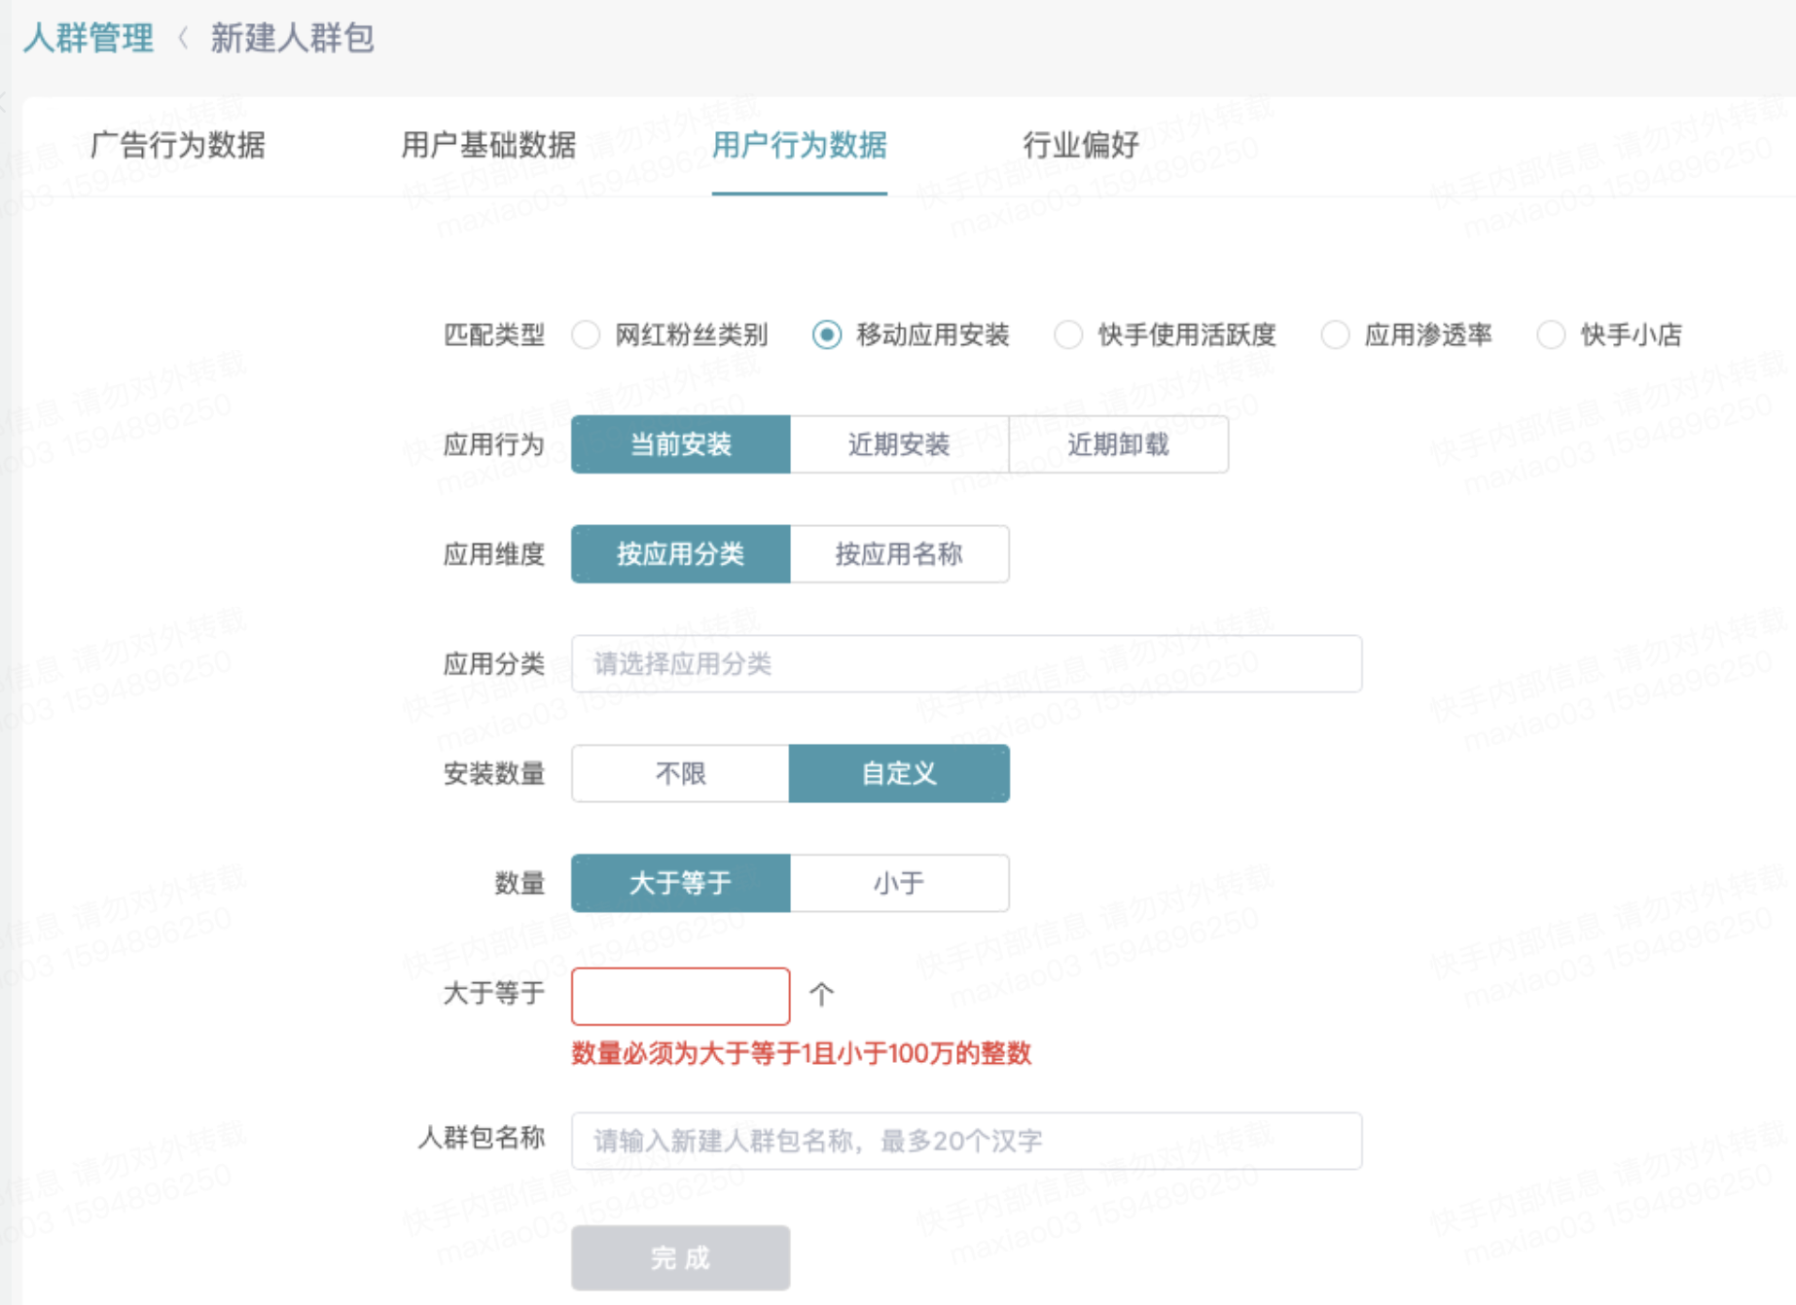Click the breadcrumb back chevron
This screenshot has width=1796, height=1305.
183,39
